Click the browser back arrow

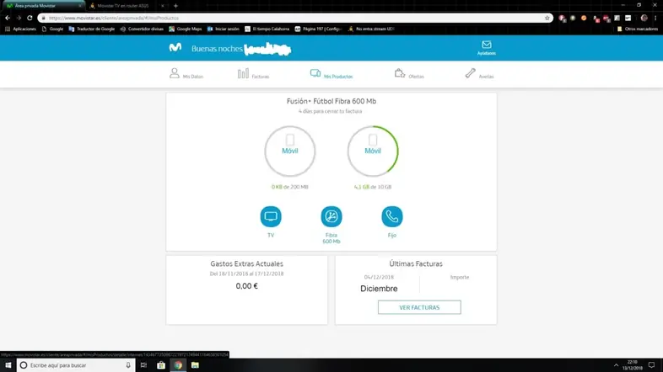[x=8, y=18]
